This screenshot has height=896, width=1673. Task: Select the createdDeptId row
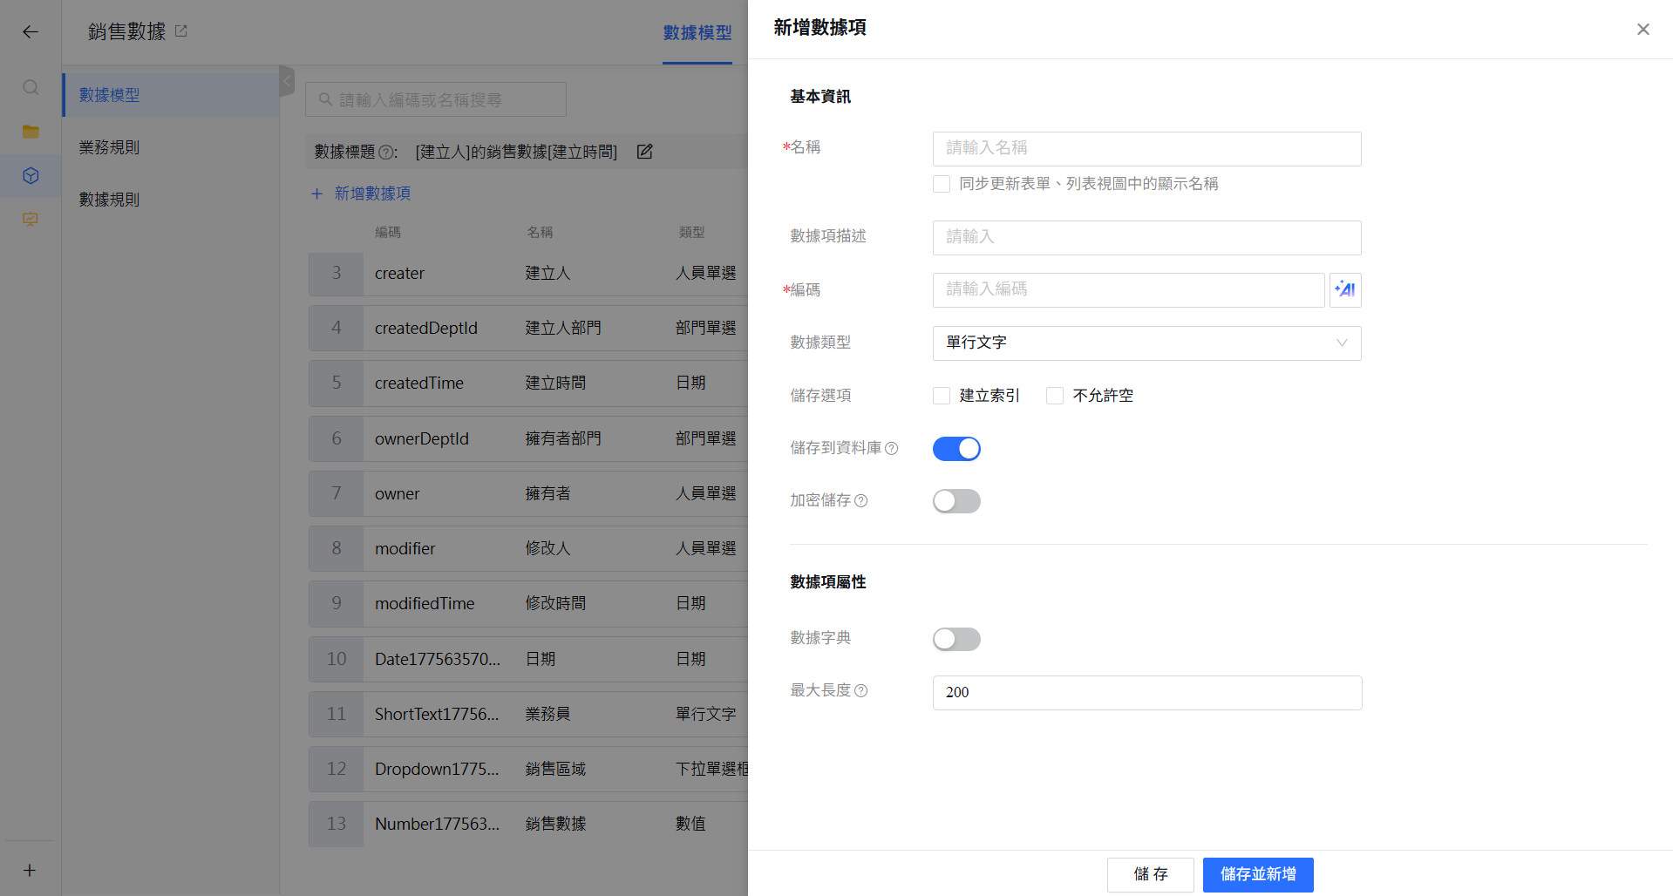tap(528, 329)
